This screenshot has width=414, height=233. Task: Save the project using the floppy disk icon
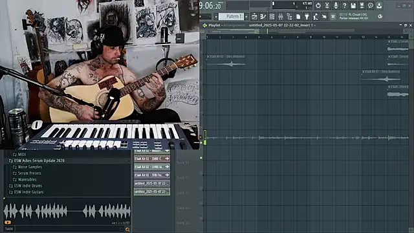point(353,5)
